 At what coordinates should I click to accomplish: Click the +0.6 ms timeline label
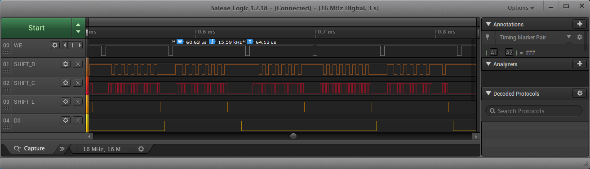tap(205, 32)
